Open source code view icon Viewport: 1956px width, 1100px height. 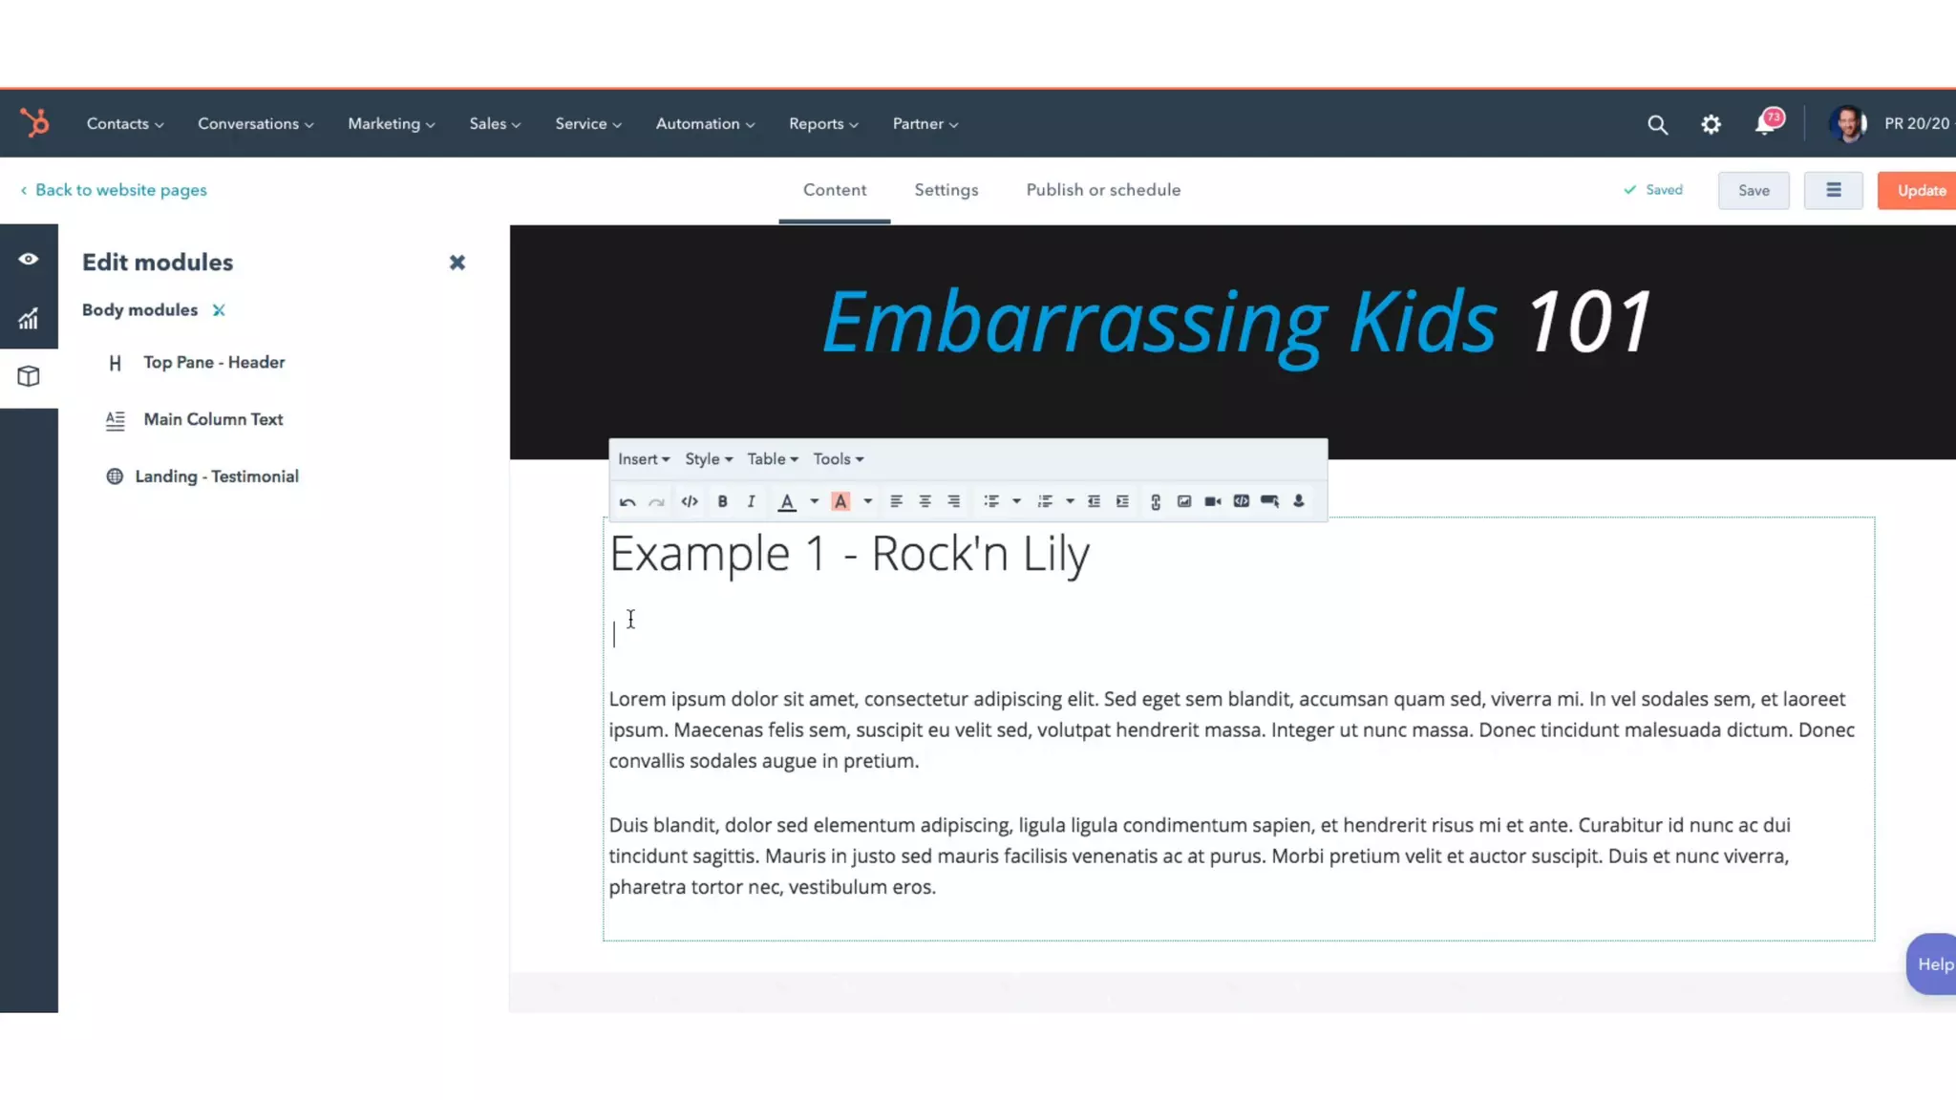[x=690, y=501]
